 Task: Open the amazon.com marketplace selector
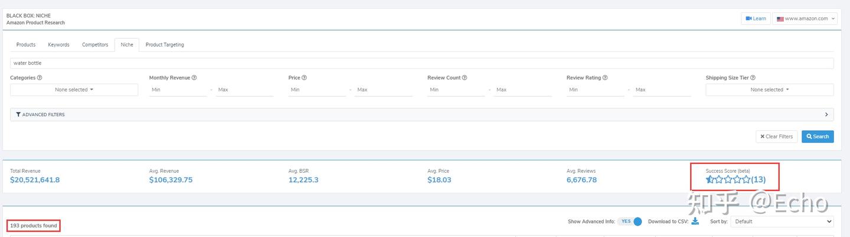(x=806, y=18)
